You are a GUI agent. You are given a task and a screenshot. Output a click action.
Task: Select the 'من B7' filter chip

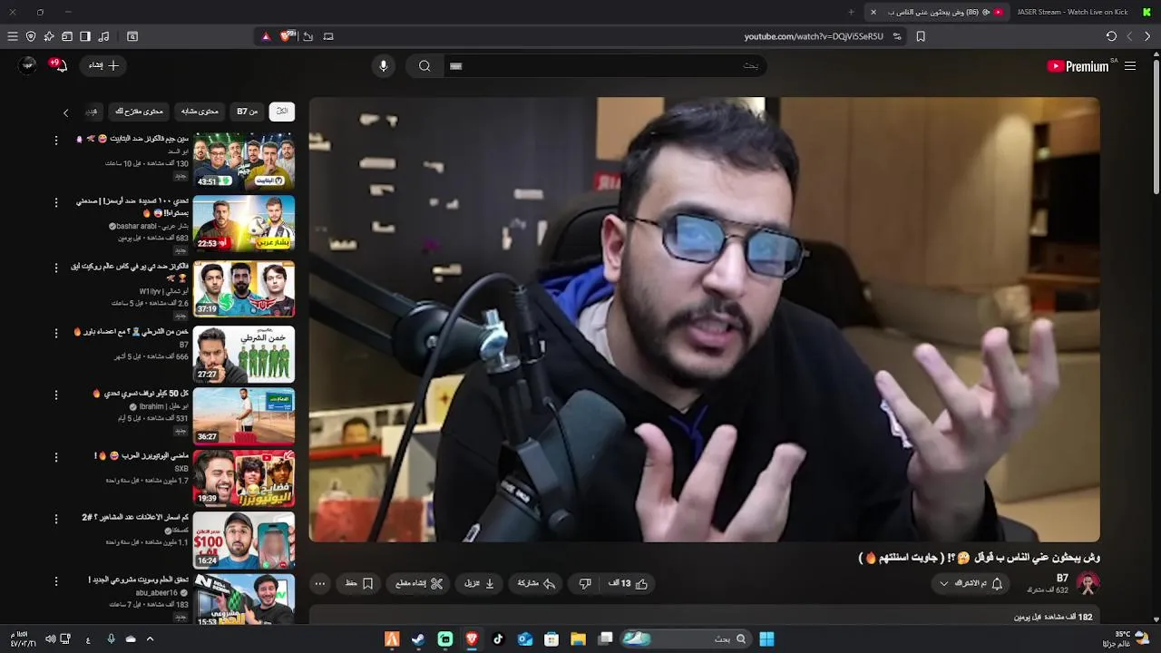click(248, 112)
